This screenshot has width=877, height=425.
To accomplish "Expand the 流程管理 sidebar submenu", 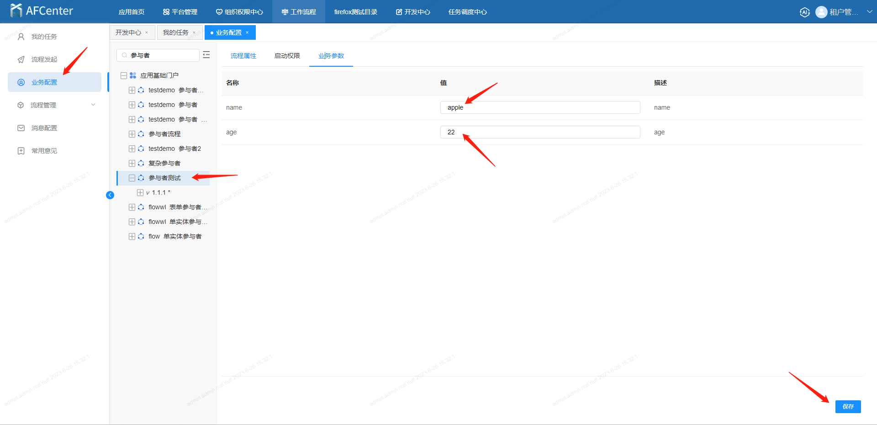I will tap(93, 105).
